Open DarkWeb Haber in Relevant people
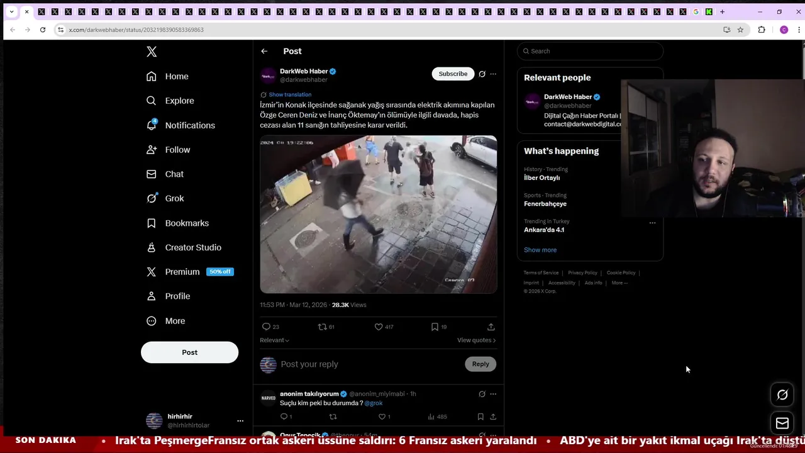Screen dimensions: 805x453 [568, 97]
